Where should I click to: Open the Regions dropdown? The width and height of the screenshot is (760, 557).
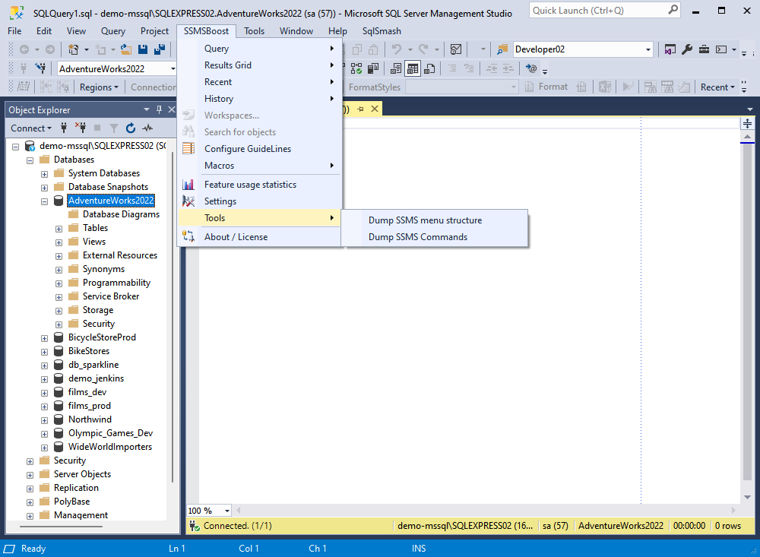99,87
